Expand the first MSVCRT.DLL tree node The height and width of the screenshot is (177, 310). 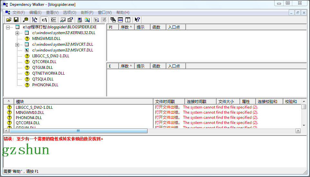[x=17, y=45]
